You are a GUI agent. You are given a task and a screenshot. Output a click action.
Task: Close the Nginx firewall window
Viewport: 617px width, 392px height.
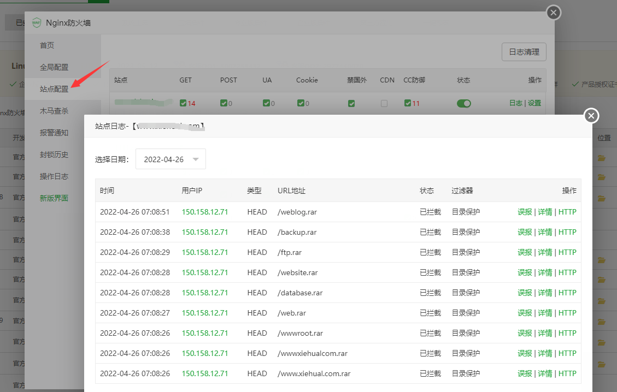coord(554,13)
